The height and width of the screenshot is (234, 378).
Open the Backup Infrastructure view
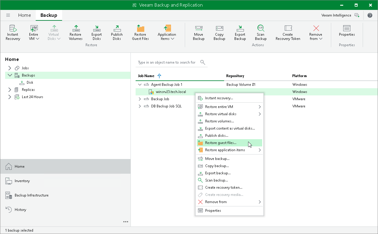click(x=31, y=195)
